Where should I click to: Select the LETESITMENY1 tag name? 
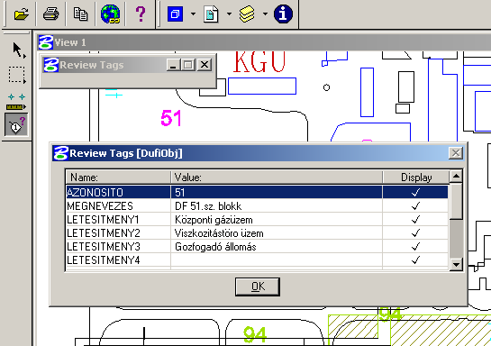tap(103, 220)
